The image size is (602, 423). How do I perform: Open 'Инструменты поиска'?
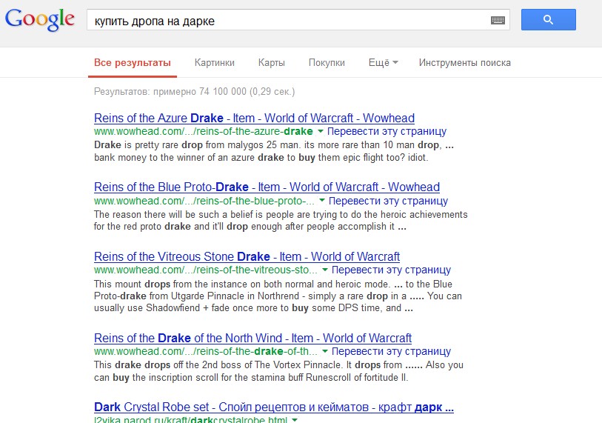[464, 63]
